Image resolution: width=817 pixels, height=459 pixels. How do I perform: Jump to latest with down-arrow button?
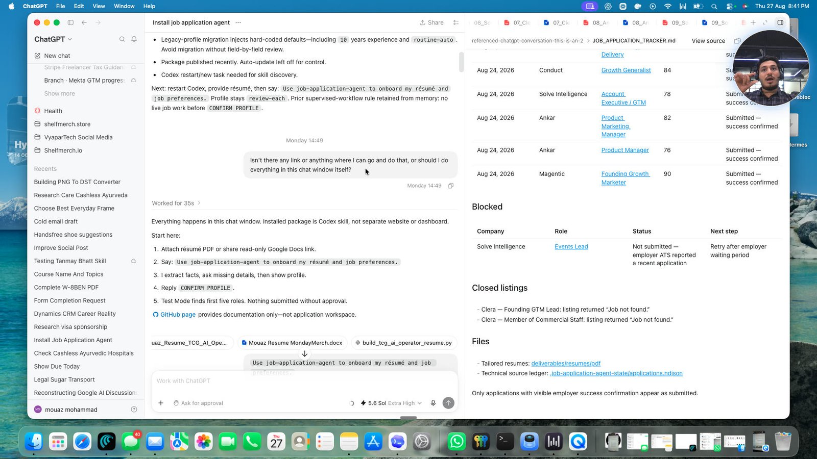click(x=304, y=354)
